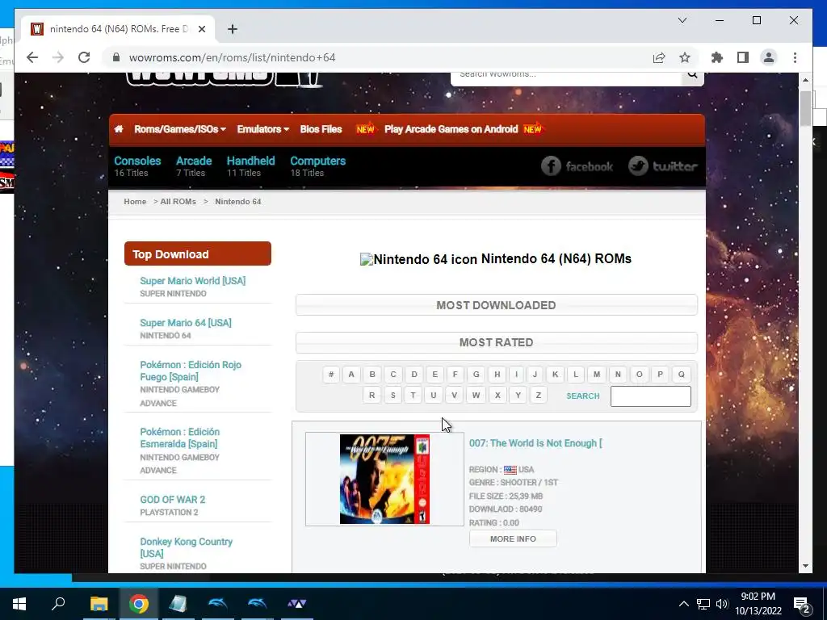Expand the MOST DOWNLOADED section
Image resolution: width=827 pixels, height=620 pixels.
click(x=497, y=305)
